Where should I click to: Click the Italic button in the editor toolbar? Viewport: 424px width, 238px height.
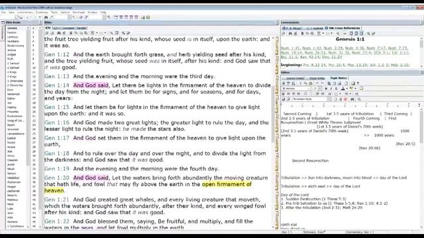tap(331, 89)
